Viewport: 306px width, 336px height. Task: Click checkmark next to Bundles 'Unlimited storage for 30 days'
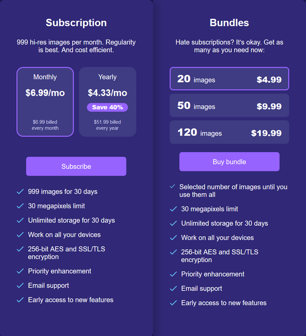pyautogui.click(x=173, y=223)
